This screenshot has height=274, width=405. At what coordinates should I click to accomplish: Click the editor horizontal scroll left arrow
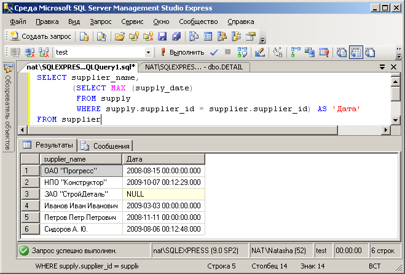coord(22,130)
